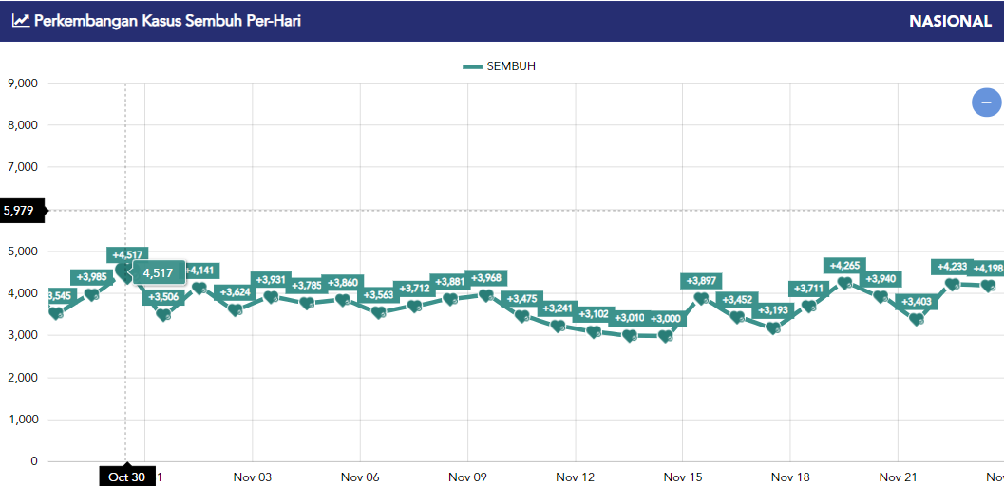The height and width of the screenshot is (486, 1004).
Task: Click the heart marker for +4,198
Action: click(988, 286)
